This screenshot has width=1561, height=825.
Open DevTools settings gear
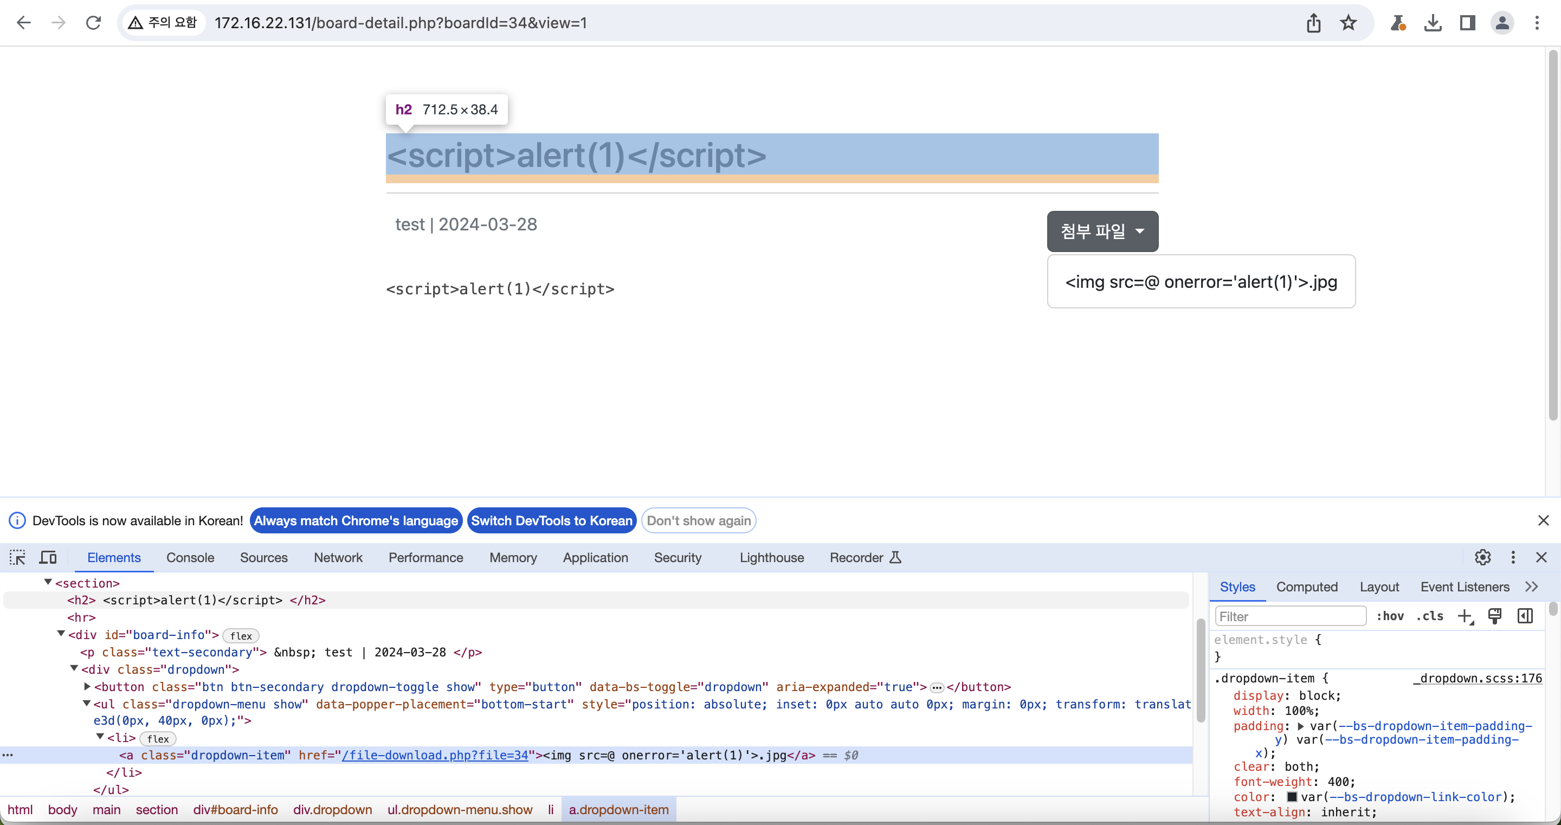[1482, 557]
